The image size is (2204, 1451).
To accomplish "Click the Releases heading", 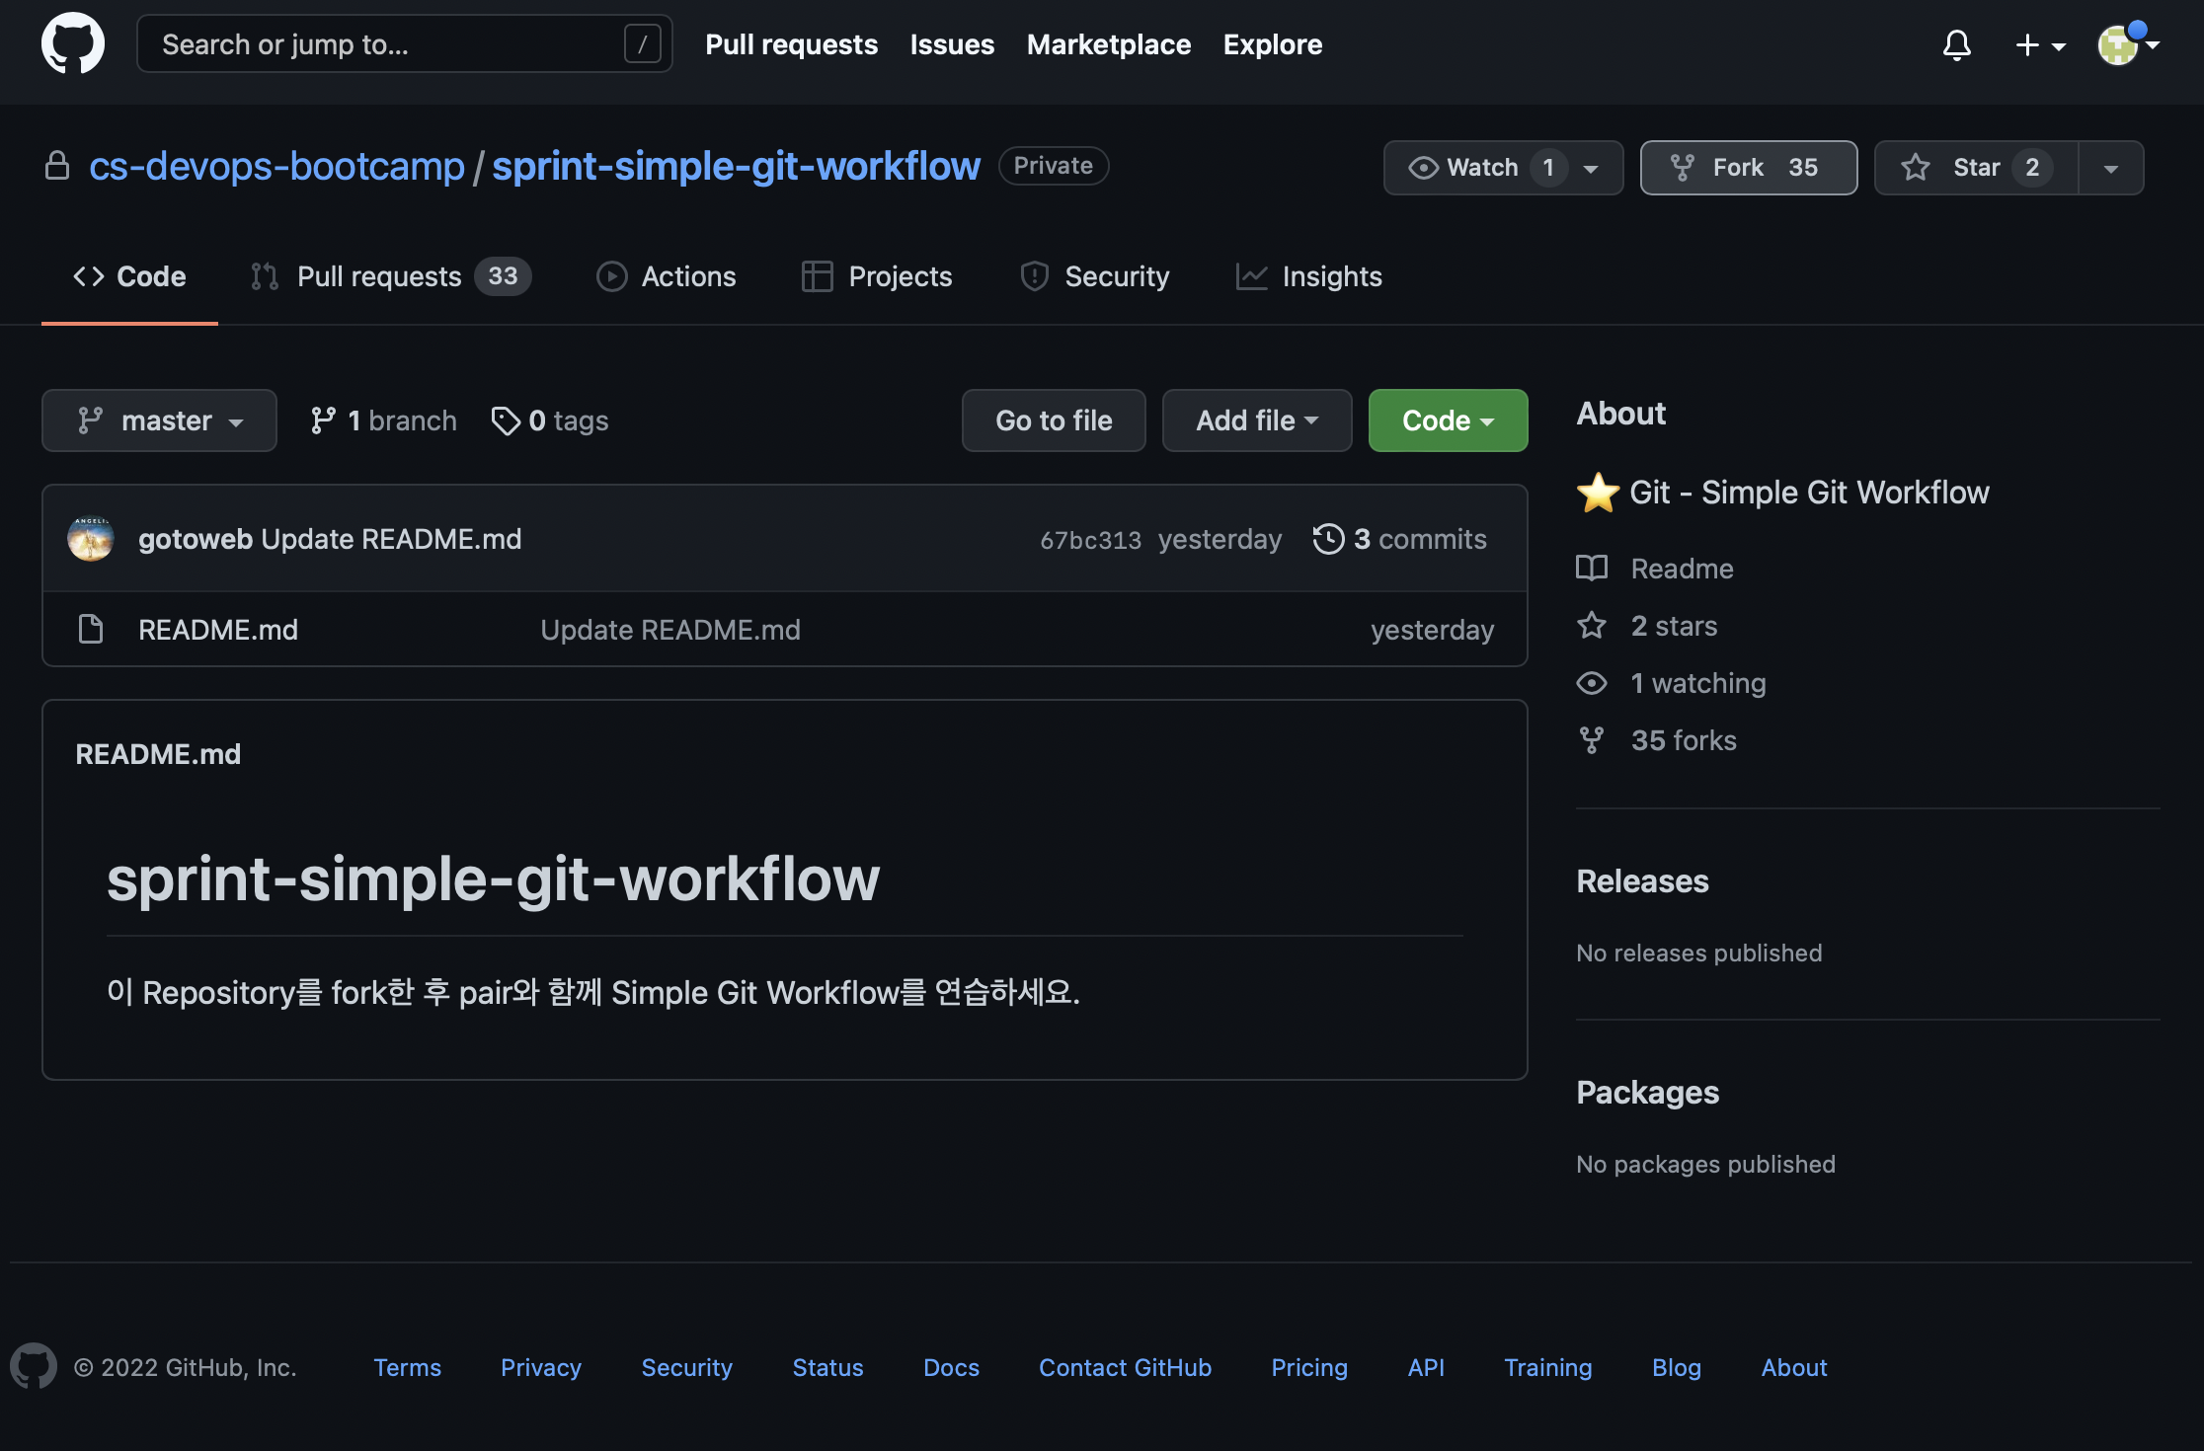I will (x=1642, y=880).
